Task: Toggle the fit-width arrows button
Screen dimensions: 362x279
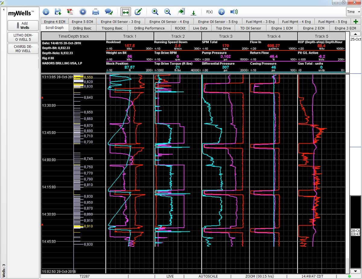Action: 125,12
